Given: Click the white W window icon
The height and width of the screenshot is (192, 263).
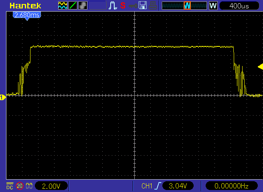Looking at the screenshot, I should [x=213, y=6].
